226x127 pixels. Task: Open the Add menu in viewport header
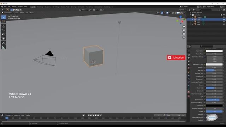[27, 13]
